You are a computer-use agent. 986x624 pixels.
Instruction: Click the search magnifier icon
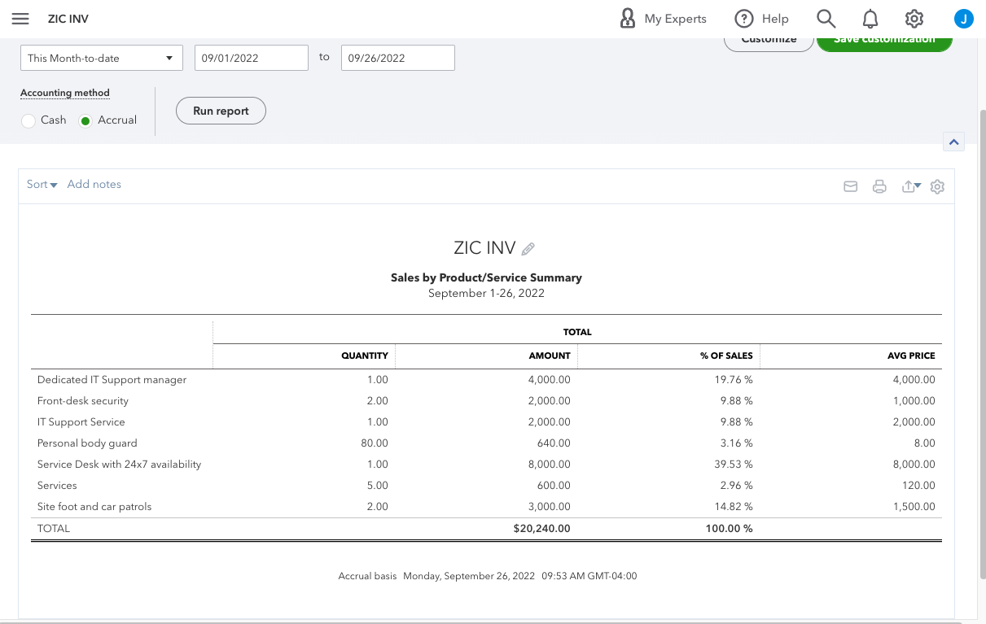826,19
